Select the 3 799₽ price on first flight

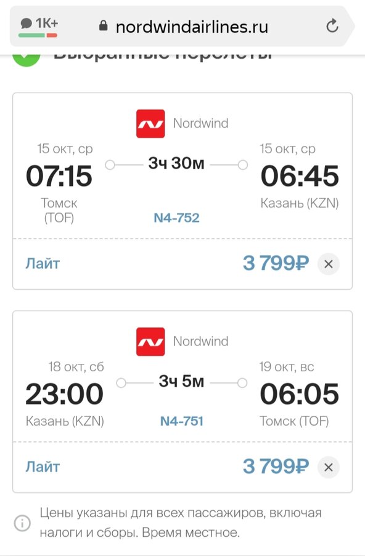pyautogui.click(x=276, y=263)
